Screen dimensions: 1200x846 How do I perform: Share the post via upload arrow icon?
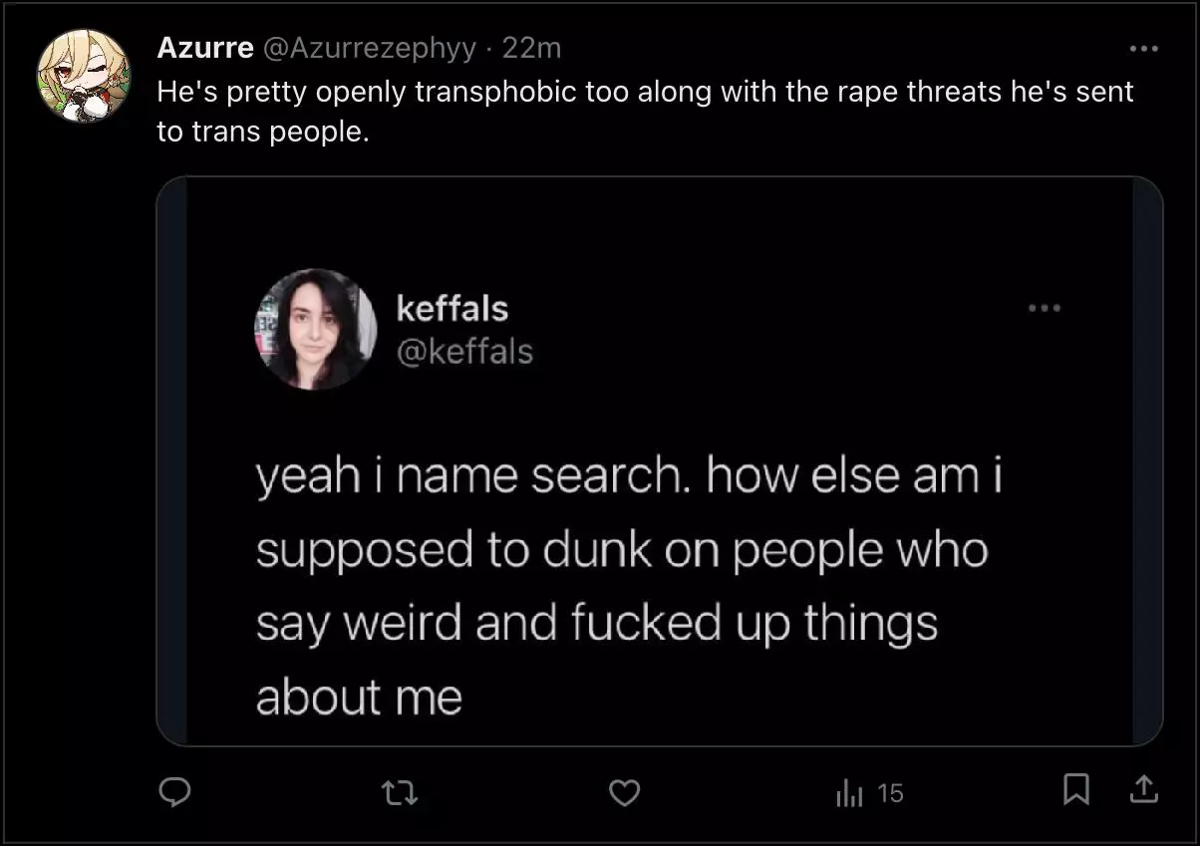coord(1144,790)
